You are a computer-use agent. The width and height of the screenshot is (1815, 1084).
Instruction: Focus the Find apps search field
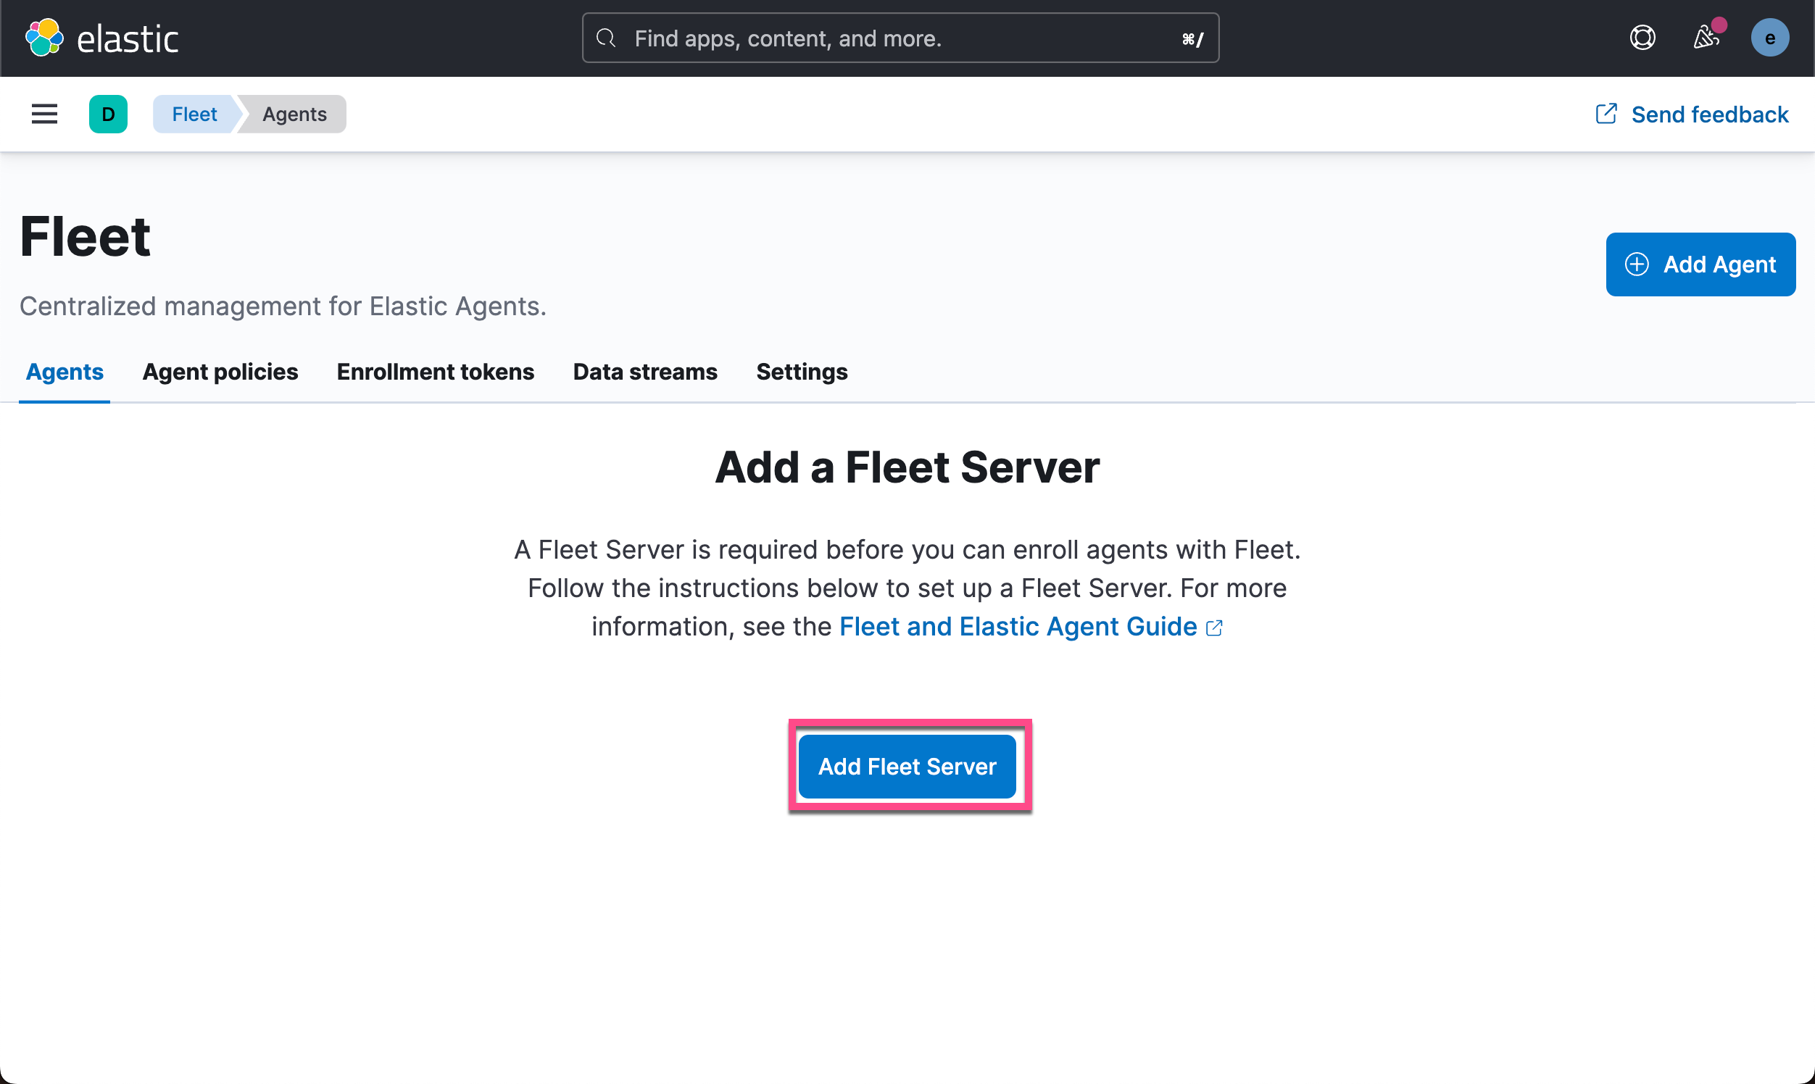pos(899,38)
